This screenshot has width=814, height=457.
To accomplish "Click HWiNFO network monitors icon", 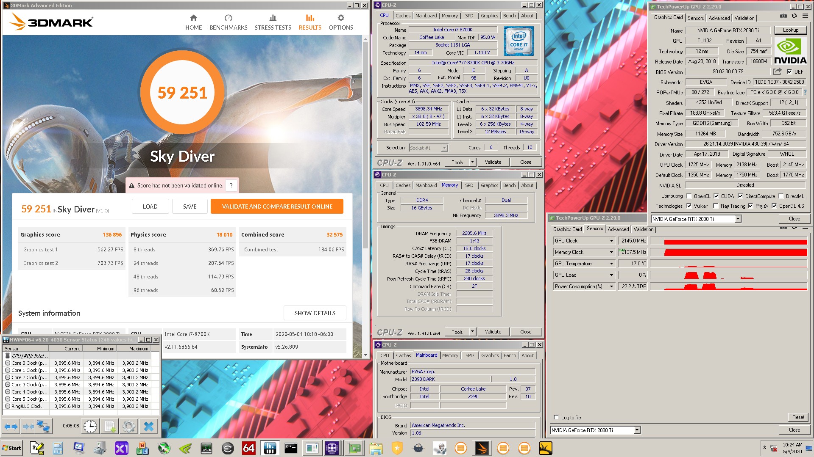I will tap(43, 427).
